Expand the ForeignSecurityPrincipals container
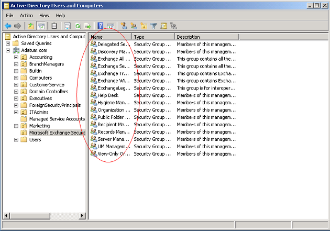 click(x=16, y=105)
